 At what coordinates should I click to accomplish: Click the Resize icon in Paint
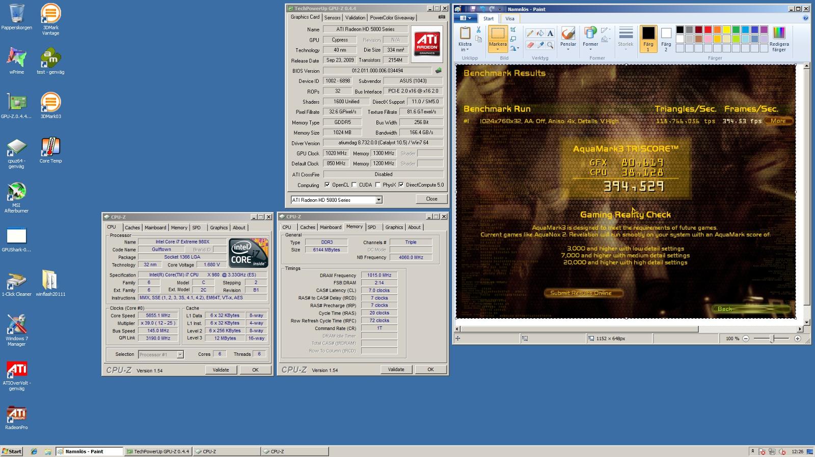click(513, 39)
